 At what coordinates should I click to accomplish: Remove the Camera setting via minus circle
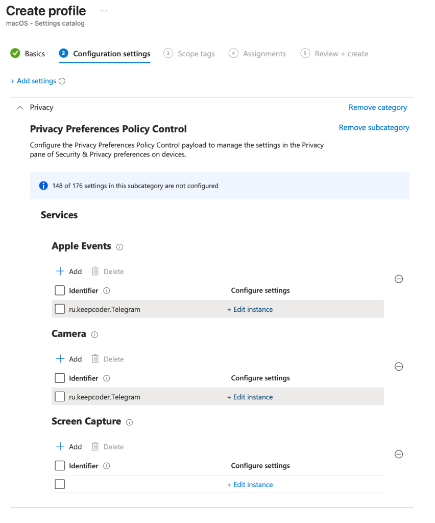click(399, 367)
